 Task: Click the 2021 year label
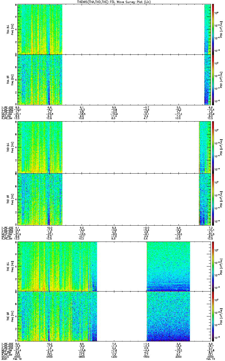[4, 359]
